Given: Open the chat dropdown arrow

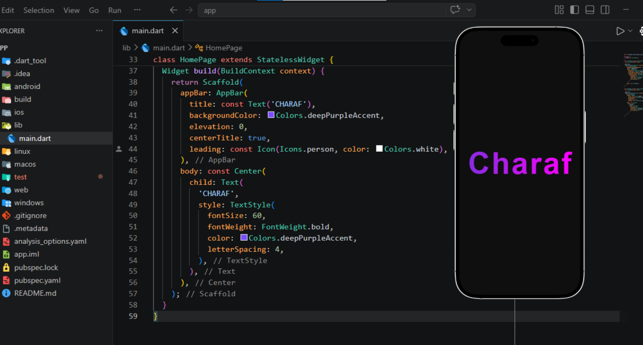Looking at the screenshot, I should pyautogui.click(x=469, y=10).
